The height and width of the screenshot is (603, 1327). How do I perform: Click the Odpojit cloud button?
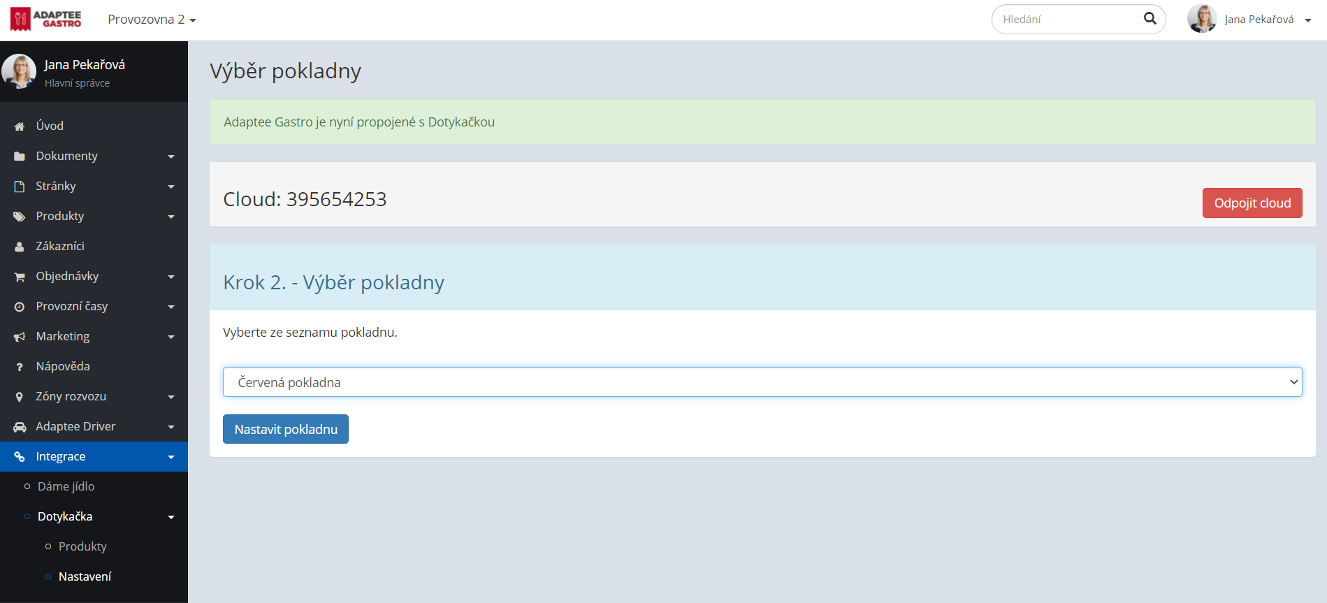(1252, 203)
